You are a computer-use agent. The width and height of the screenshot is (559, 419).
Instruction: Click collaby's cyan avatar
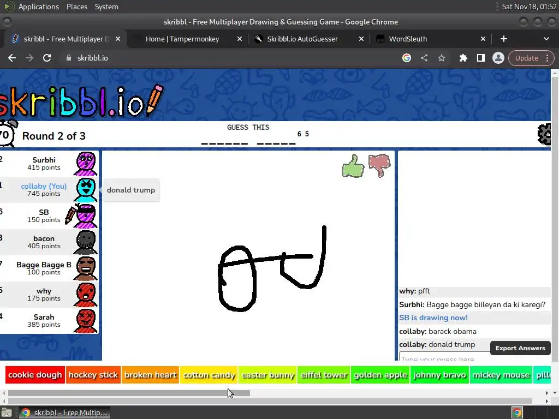pyautogui.click(x=86, y=190)
